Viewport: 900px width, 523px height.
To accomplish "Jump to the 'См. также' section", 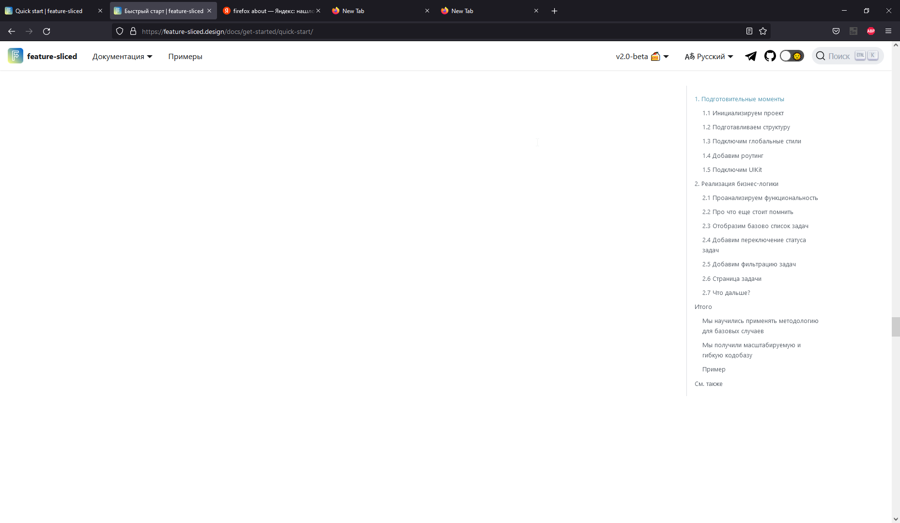I will 709,384.
